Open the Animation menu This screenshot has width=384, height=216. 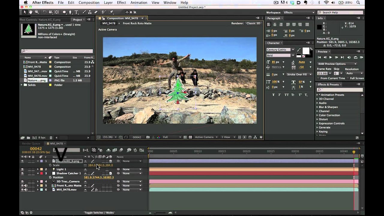[139, 2]
